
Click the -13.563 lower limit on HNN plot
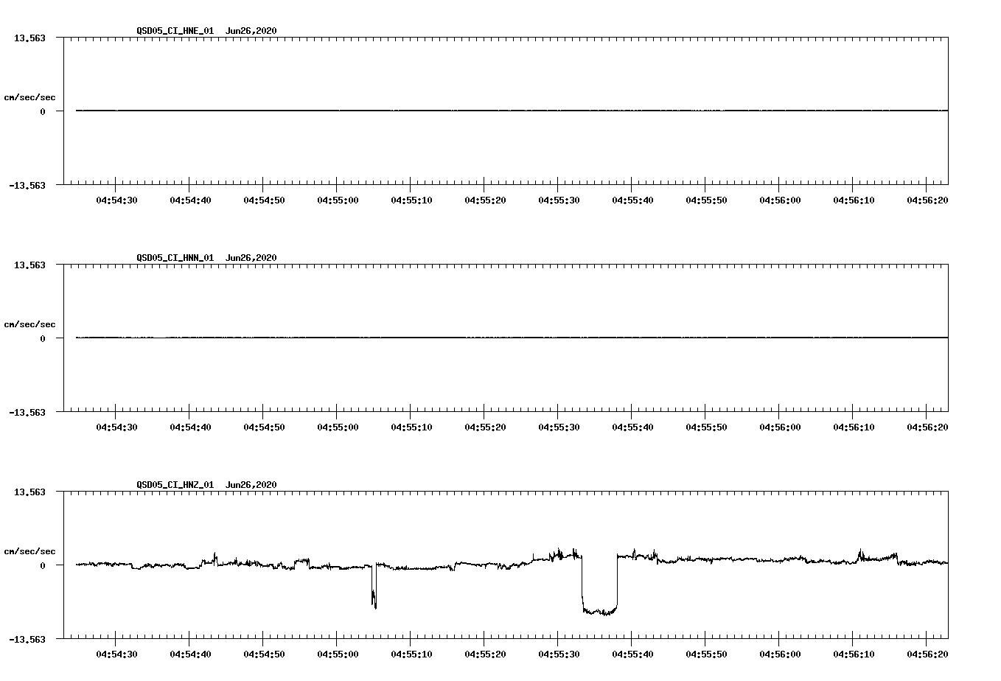point(27,413)
